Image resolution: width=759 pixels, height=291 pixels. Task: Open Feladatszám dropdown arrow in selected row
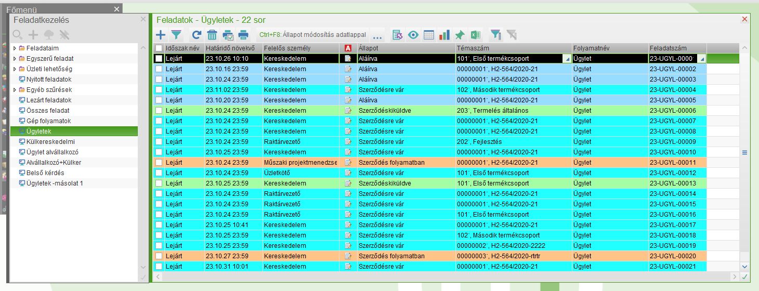click(702, 59)
